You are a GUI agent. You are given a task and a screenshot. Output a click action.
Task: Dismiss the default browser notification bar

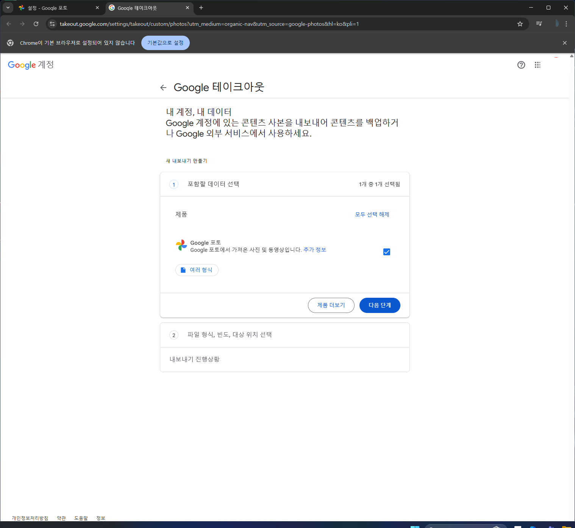565,43
